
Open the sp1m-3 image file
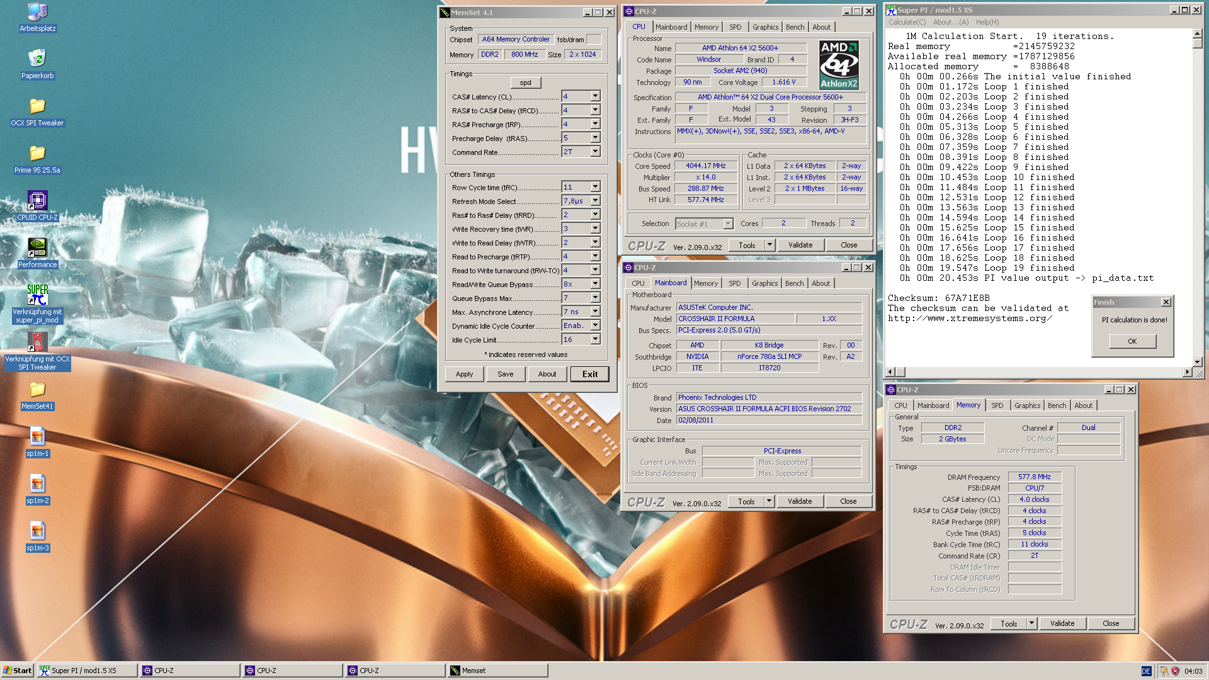click(37, 537)
